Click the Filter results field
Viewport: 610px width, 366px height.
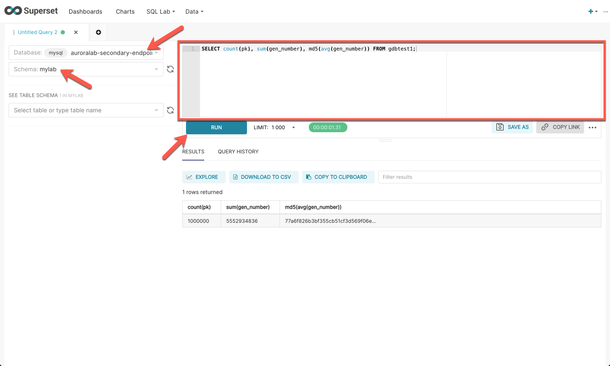click(489, 177)
